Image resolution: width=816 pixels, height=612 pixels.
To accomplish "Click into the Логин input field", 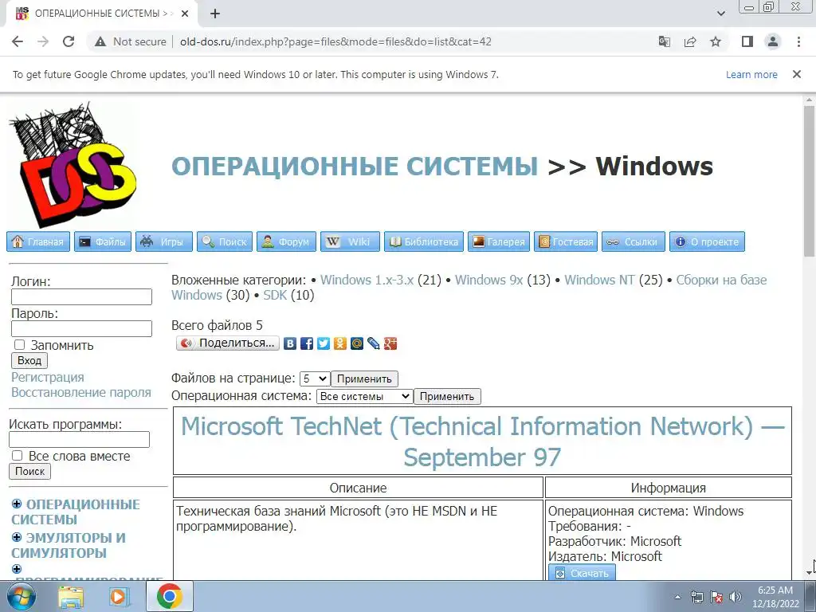I will [82, 296].
